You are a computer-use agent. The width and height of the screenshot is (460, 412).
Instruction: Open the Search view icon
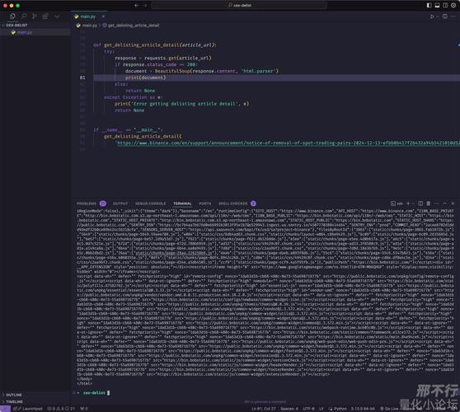(24, 16)
